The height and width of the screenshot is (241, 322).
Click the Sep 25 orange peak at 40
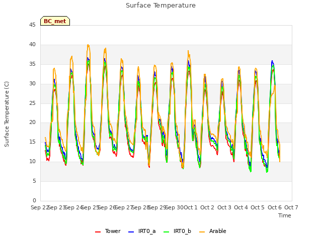click(88, 45)
